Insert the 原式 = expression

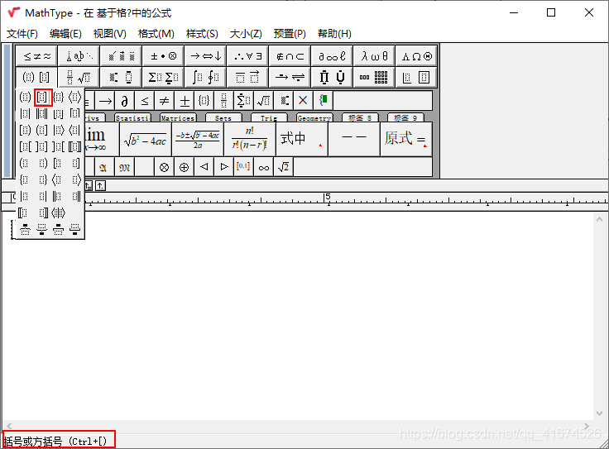(x=406, y=140)
